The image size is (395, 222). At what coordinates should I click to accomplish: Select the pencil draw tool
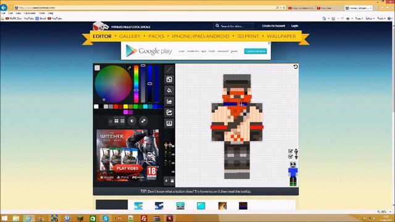point(169,69)
